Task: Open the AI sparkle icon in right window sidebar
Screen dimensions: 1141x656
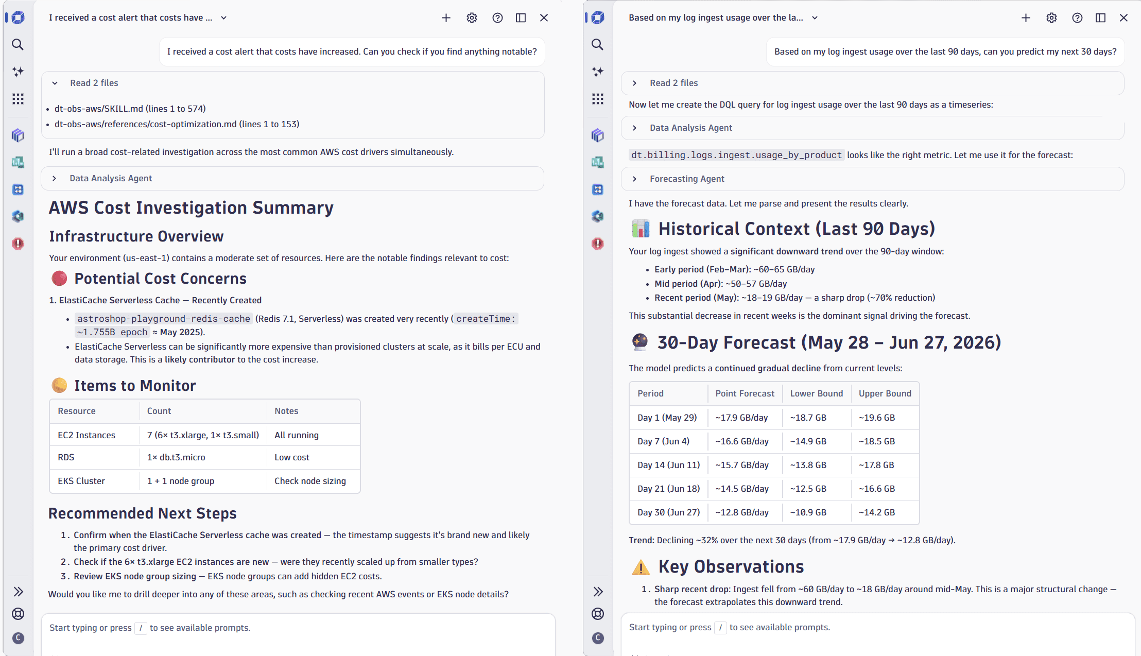Action: (x=597, y=72)
